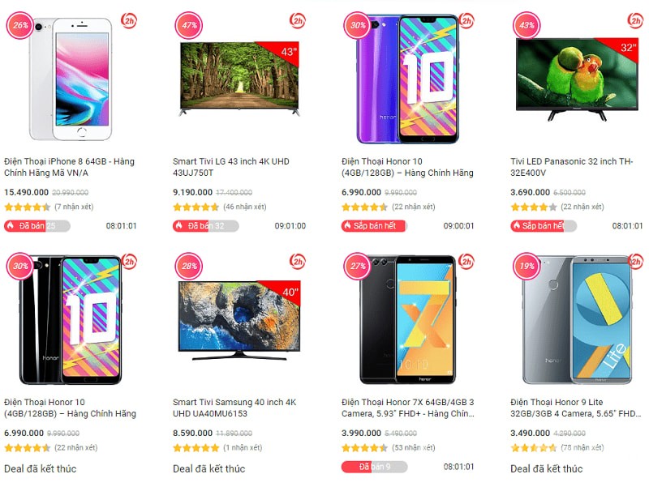Viewport: 649px width, 487px height.
Task: Open Smart Tivi LG 43 inch 4K title
Action: (x=231, y=167)
